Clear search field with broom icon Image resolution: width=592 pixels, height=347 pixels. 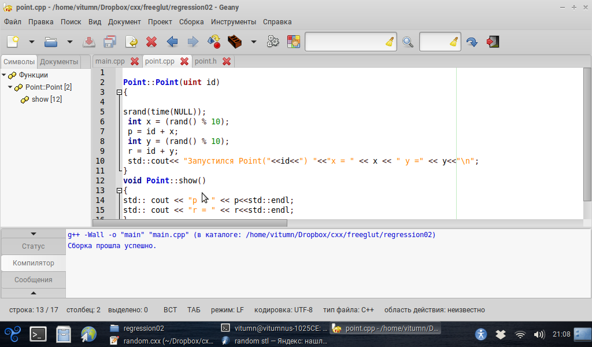[x=390, y=42]
